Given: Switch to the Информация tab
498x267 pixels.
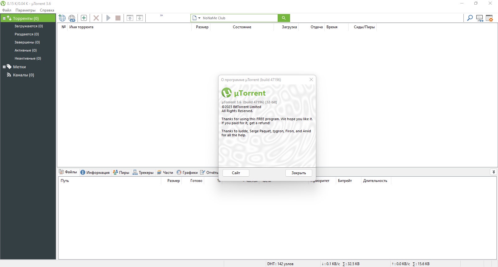Looking at the screenshot, I should pyautogui.click(x=95, y=172).
